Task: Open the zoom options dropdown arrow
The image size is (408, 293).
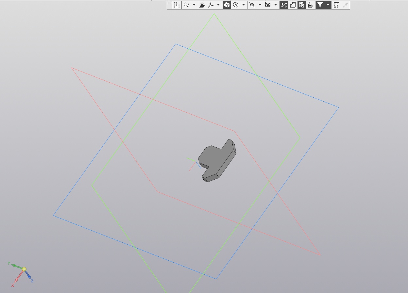Action: (194, 5)
